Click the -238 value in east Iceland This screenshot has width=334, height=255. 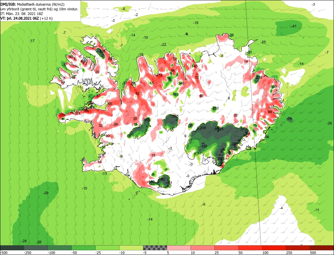259,77
